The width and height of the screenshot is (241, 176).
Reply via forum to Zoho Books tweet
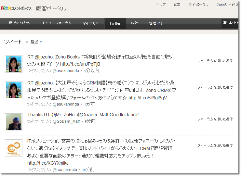point(215,61)
